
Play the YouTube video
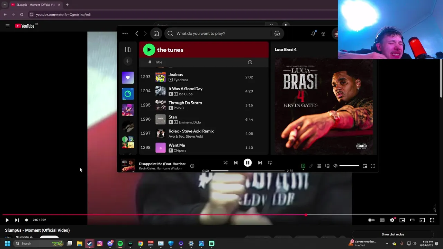[x=7, y=220]
